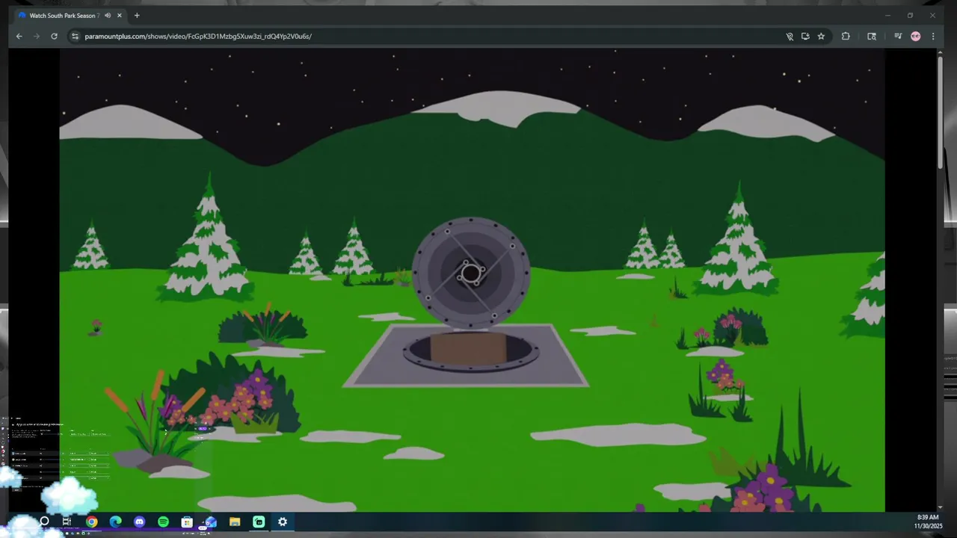Minimize the Chrome window
The width and height of the screenshot is (957, 538).
pyautogui.click(x=887, y=16)
